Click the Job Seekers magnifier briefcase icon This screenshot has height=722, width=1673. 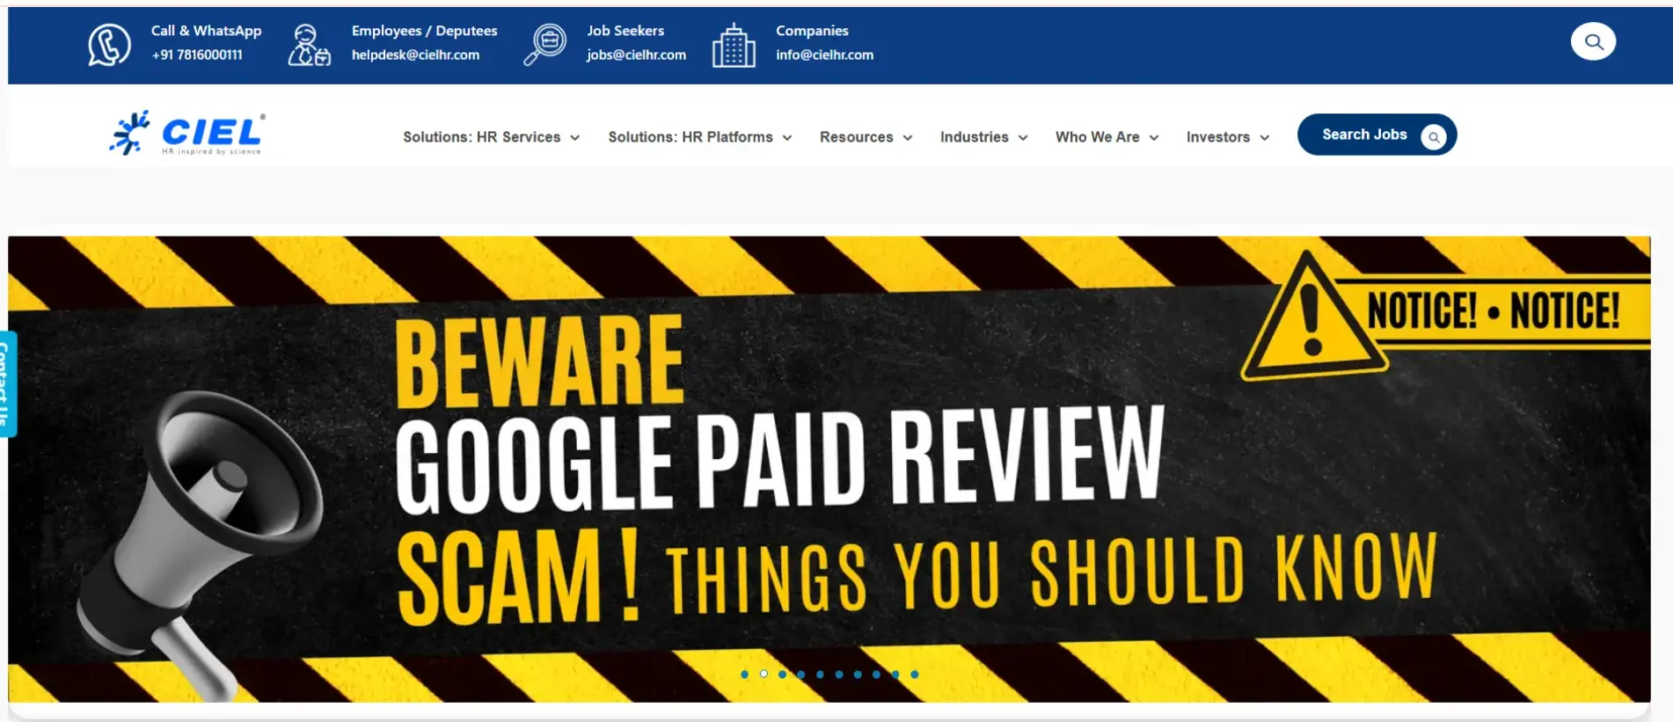pos(544,44)
